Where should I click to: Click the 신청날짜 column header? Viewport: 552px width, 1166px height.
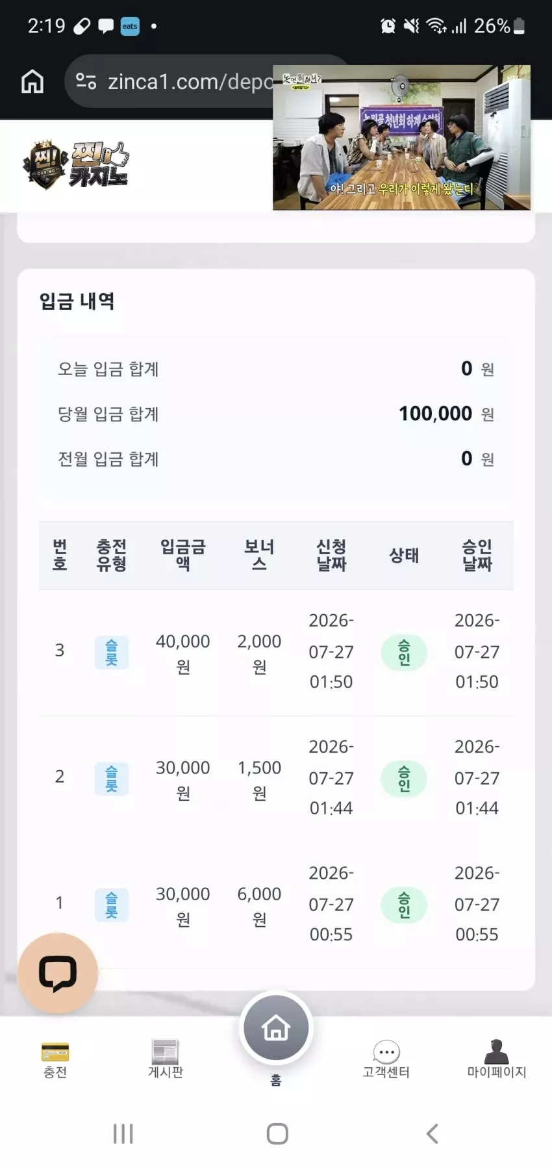pyautogui.click(x=331, y=555)
